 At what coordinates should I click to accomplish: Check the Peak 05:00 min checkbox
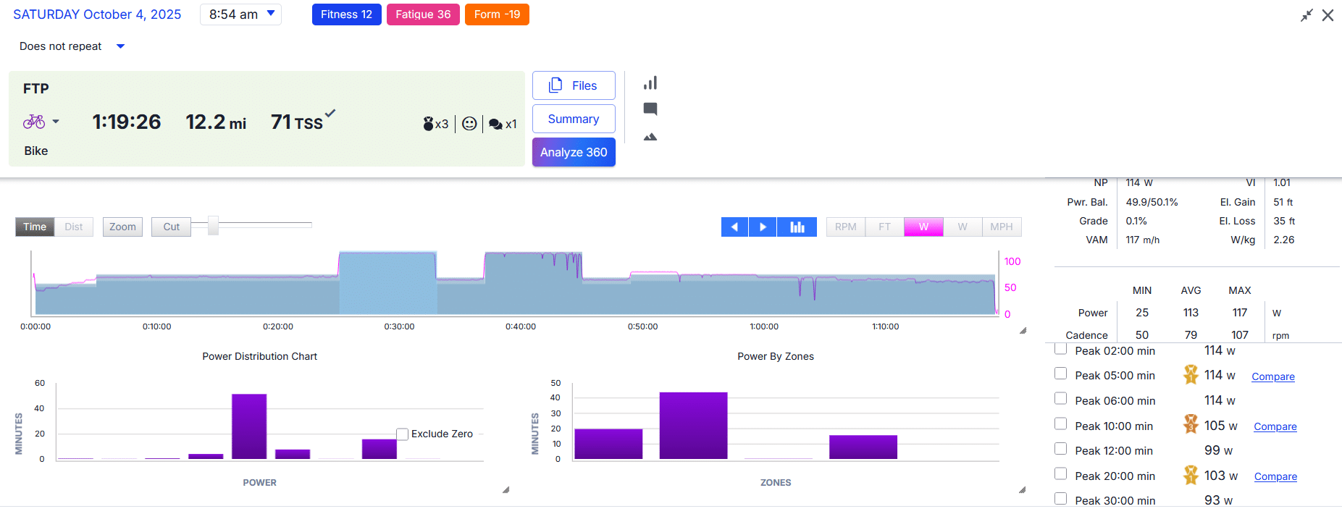[x=1061, y=374]
